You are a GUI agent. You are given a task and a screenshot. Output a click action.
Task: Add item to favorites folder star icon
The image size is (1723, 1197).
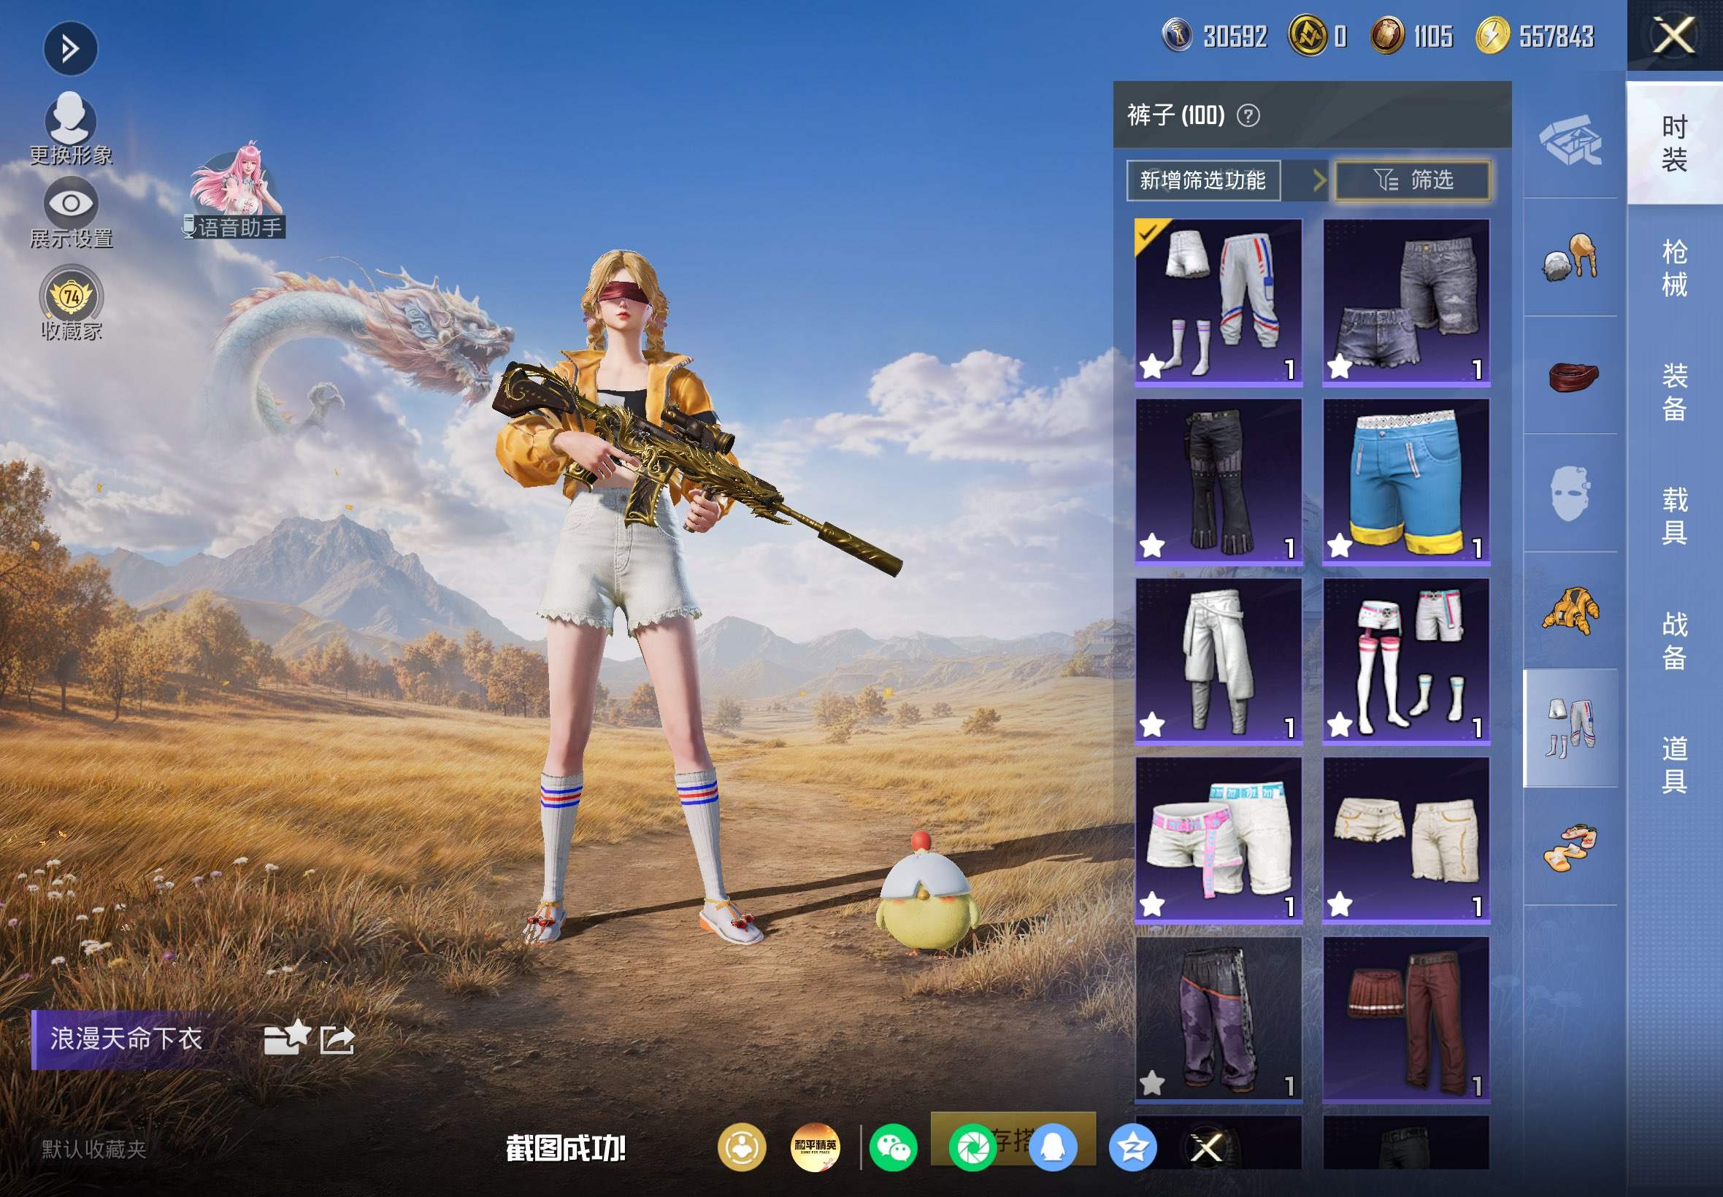pos(286,1038)
